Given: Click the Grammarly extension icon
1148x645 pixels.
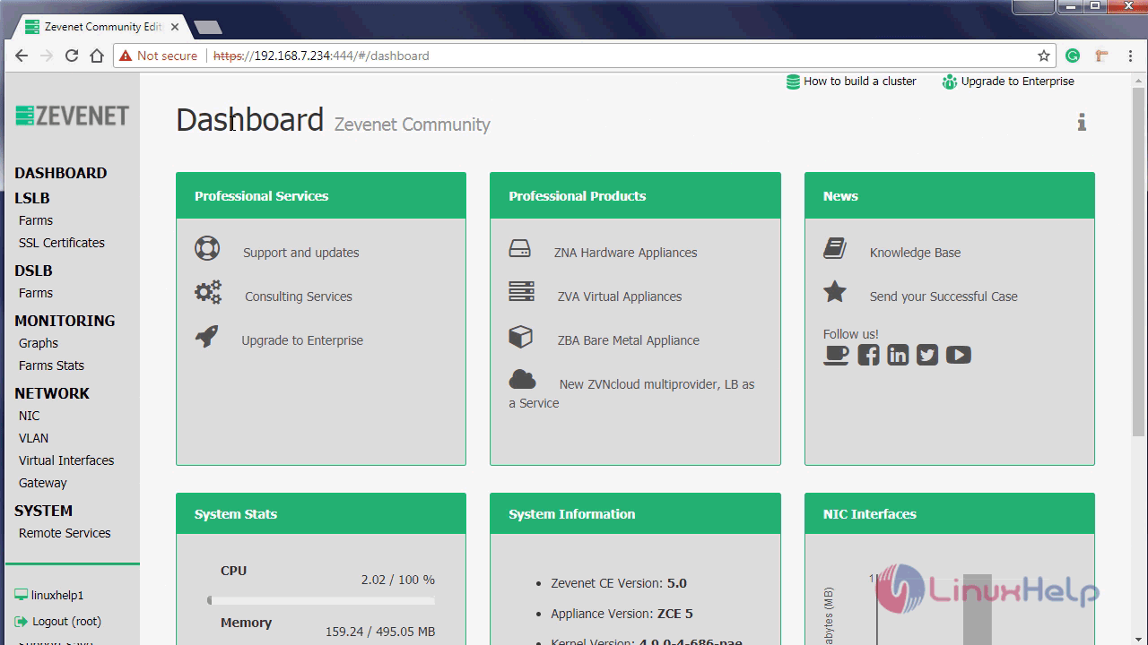Looking at the screenshot, I should (1073, 56).
